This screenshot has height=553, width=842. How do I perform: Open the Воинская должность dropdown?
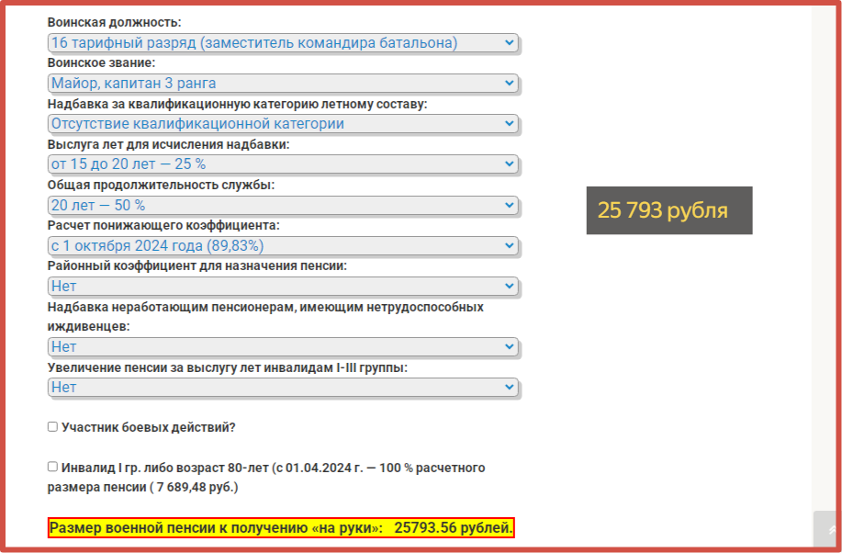pos(283,42)
